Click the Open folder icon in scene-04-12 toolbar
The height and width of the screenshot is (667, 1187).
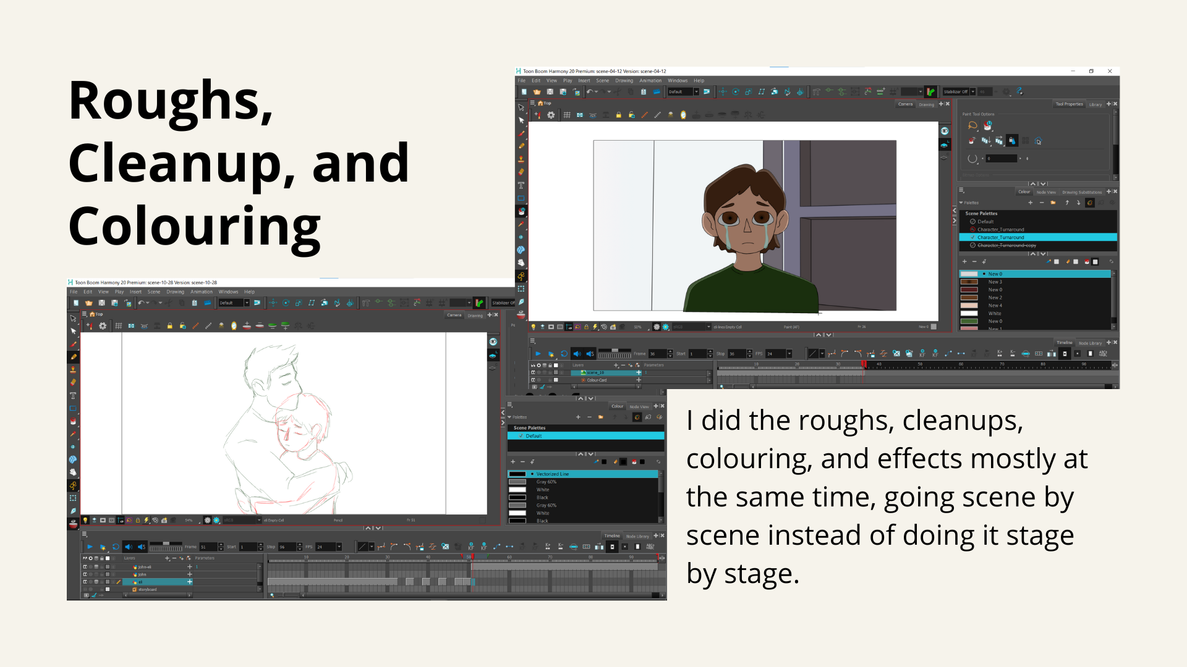pyautogui.click(x=537, y=91)
